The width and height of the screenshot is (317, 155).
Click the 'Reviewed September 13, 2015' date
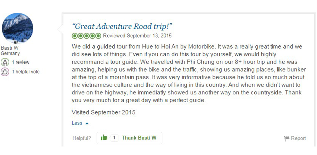[137, 36]
